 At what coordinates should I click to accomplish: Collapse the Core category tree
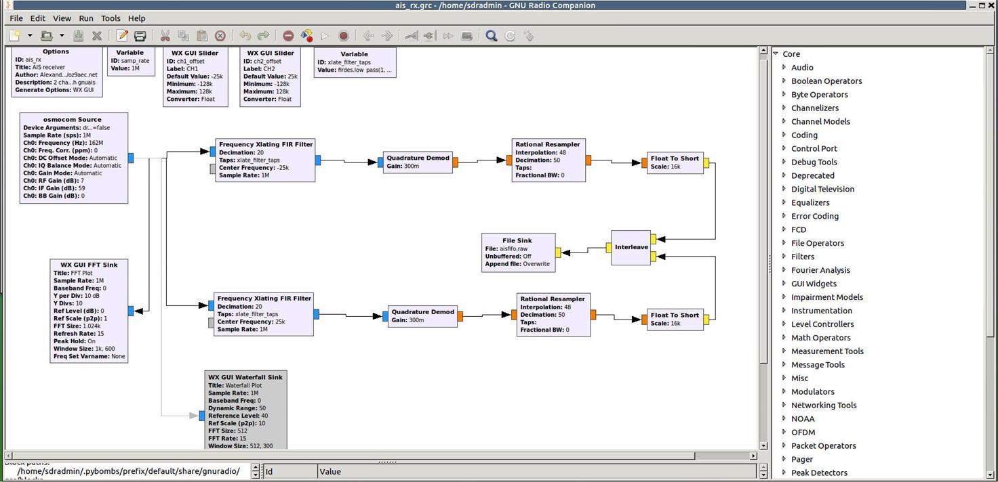coord(776,54)
